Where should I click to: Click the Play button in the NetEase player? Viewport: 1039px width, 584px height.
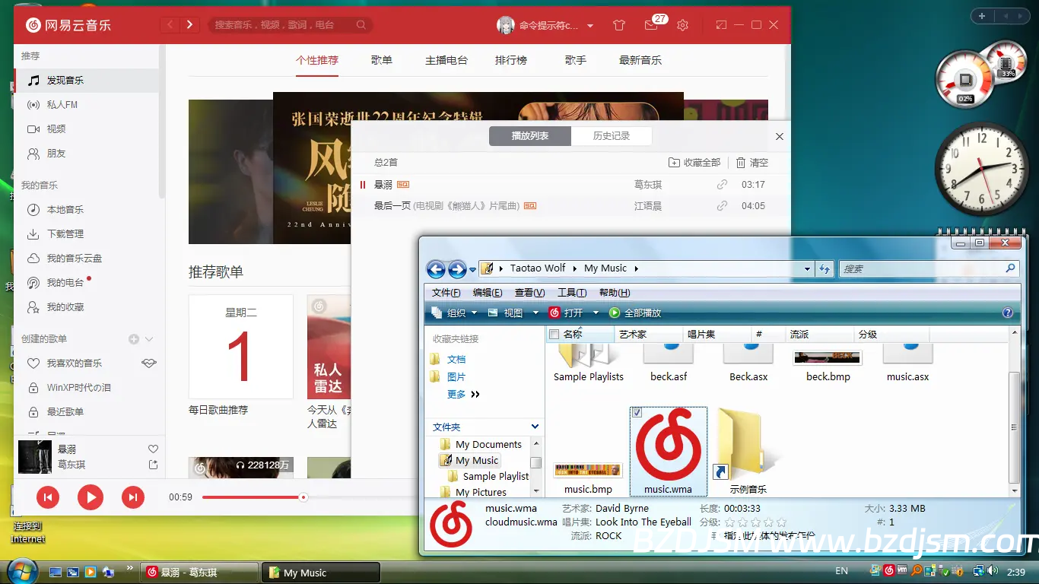pyautogui.click(x=91, y=498)
